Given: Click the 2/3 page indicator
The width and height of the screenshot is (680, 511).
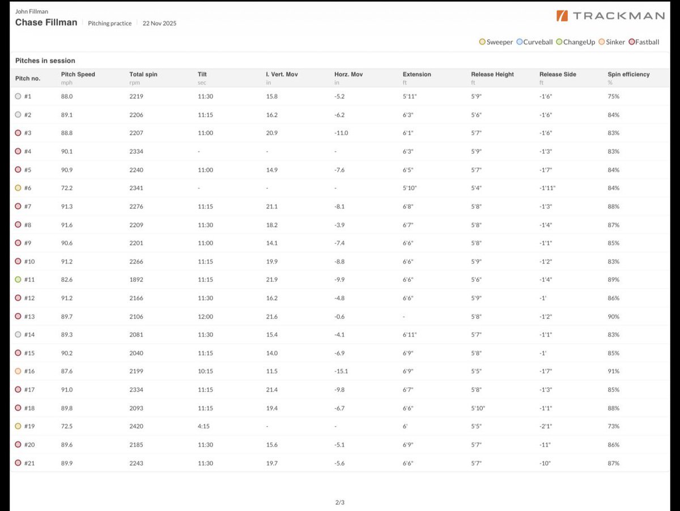Looking at the screenshot, I should tap(340, 501).
